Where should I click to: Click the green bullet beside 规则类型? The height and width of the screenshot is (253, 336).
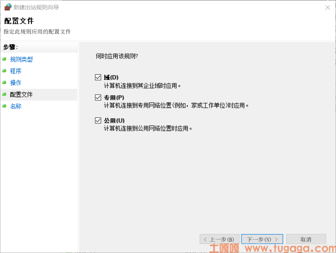4,59
